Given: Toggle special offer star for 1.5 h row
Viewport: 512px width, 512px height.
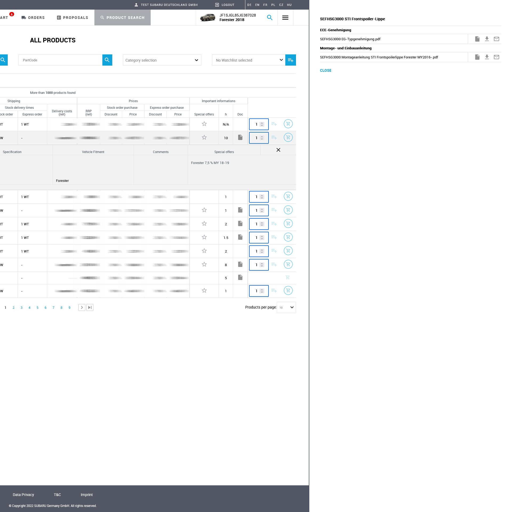Looking at the screenshot, I should coord(204,237).
